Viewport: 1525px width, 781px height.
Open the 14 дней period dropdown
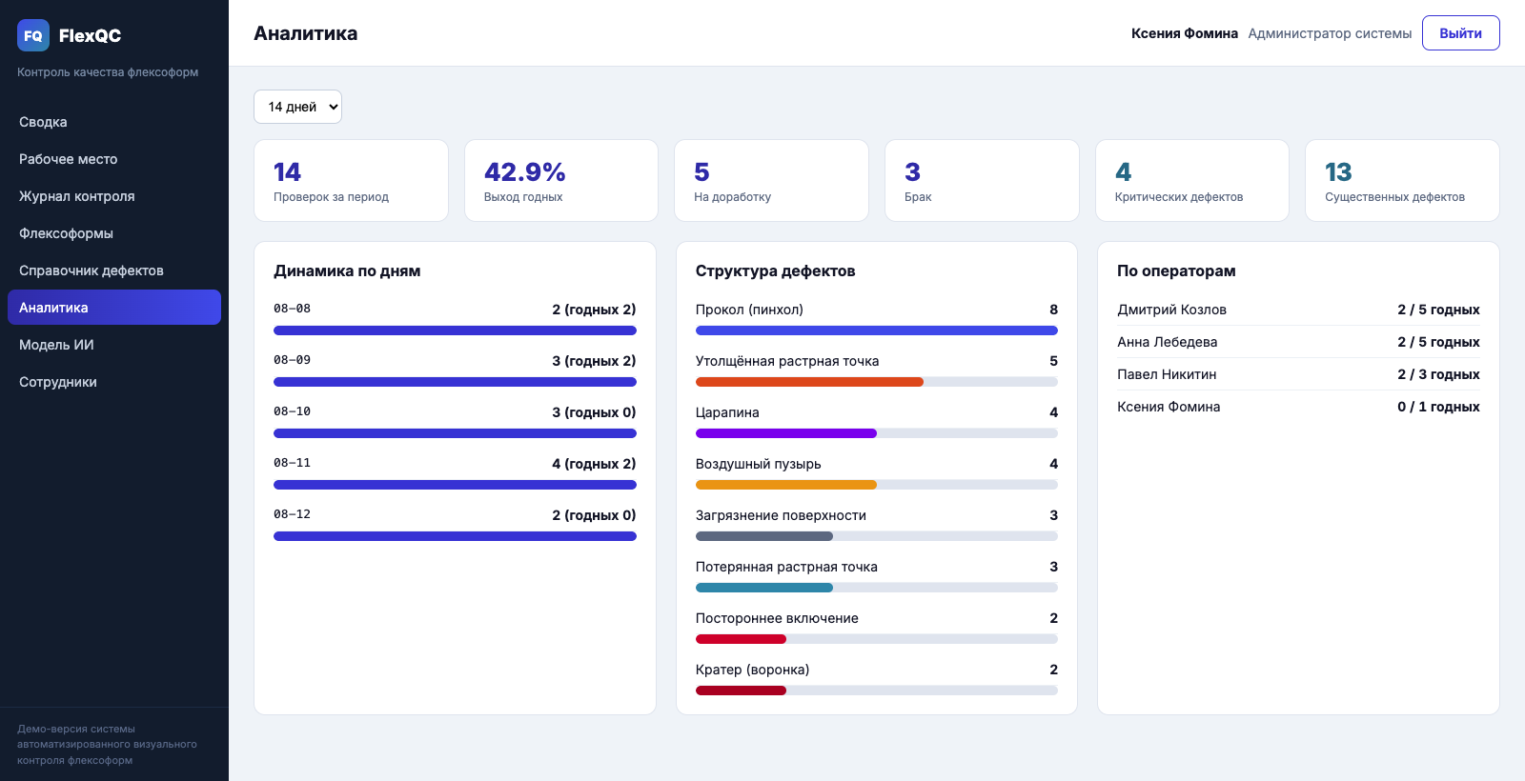point(297,107)
